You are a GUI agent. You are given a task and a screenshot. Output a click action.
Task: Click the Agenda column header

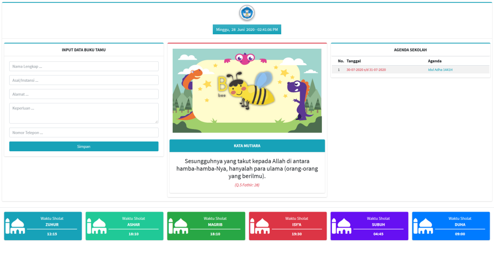[x=435, y=61]
